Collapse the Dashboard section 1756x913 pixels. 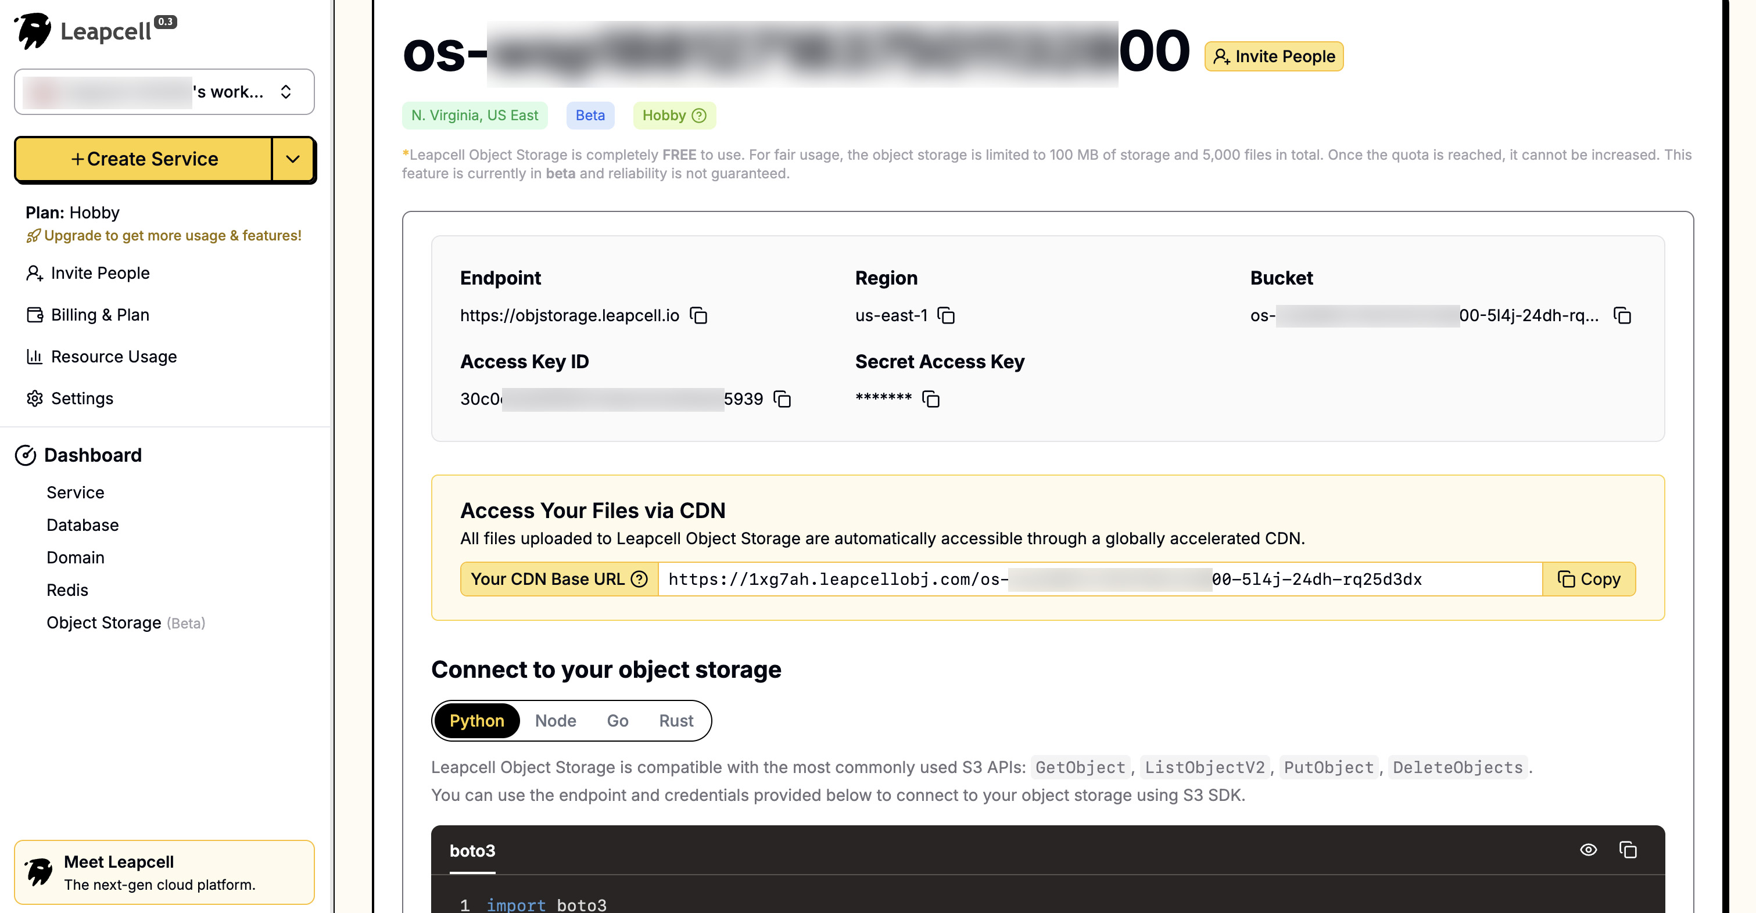tap(93, 455)
